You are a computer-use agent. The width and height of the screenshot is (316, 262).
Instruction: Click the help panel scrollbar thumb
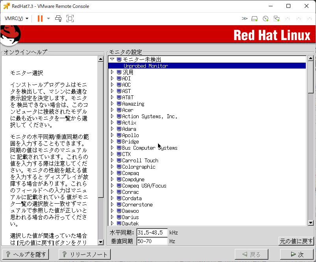point(100,130)
